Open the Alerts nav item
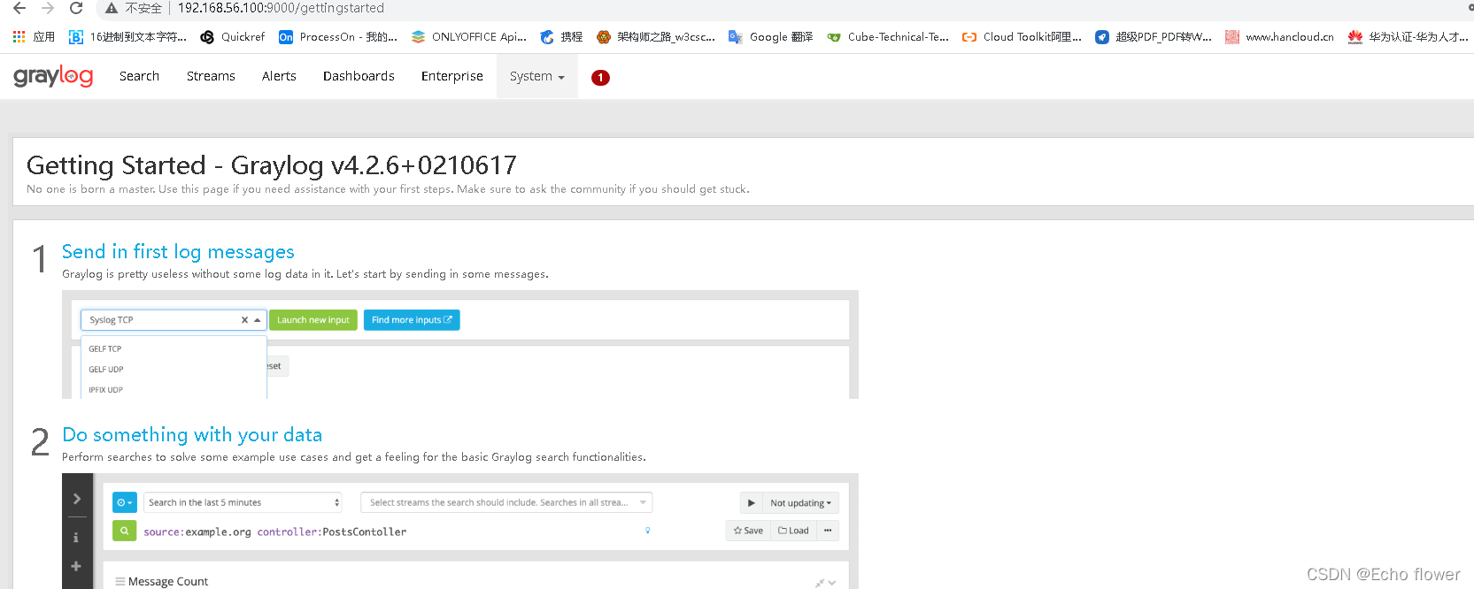 (279, 76)
